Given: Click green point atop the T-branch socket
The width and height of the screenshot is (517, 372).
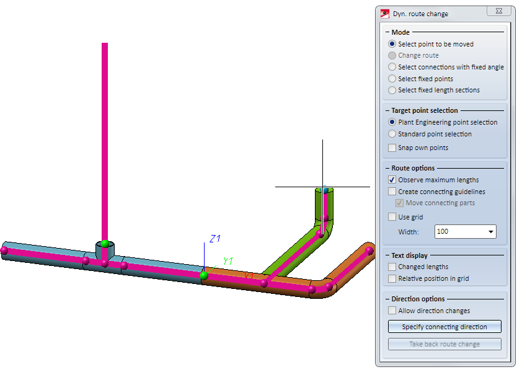Looking at the screenshot, I should (x=105, y=244).
